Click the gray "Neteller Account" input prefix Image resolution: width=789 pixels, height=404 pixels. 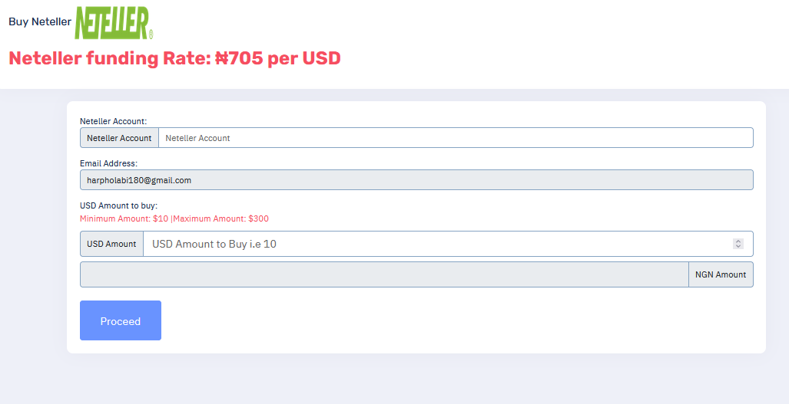[x=119, y=138]
